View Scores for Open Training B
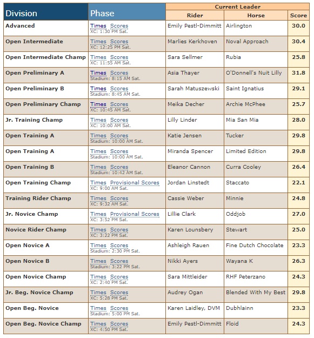Viewport: 314px width, 338px height. 119,167
